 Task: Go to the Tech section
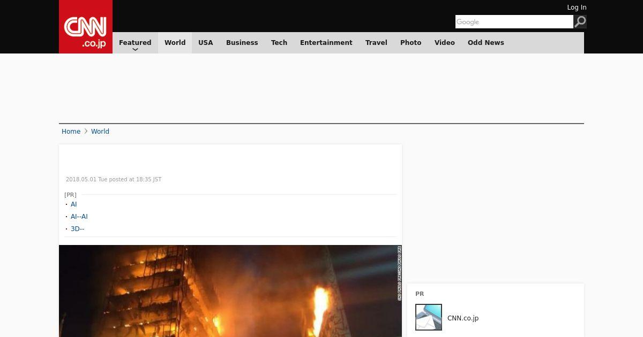click(279, 43)
